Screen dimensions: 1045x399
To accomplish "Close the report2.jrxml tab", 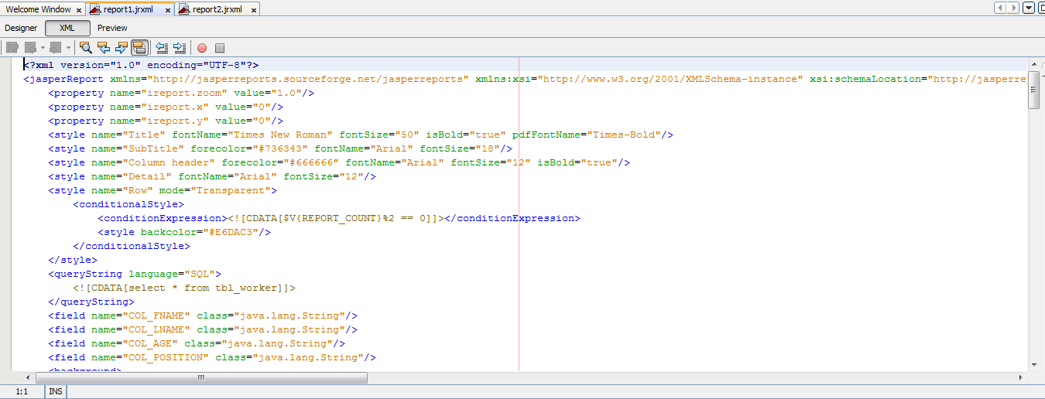I will click(x=254, y=10).
